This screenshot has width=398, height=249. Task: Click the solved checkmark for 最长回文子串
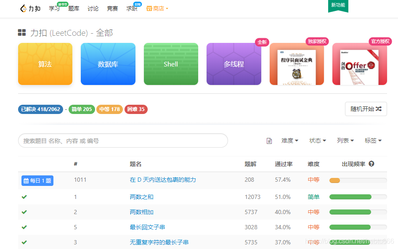pyautogui.click(x=24, y=227)
